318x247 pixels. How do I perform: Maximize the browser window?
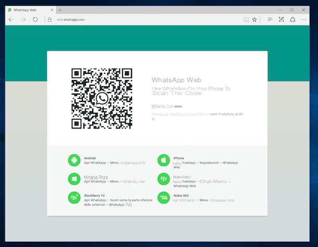pyautogui.click(x=292, y=10)
